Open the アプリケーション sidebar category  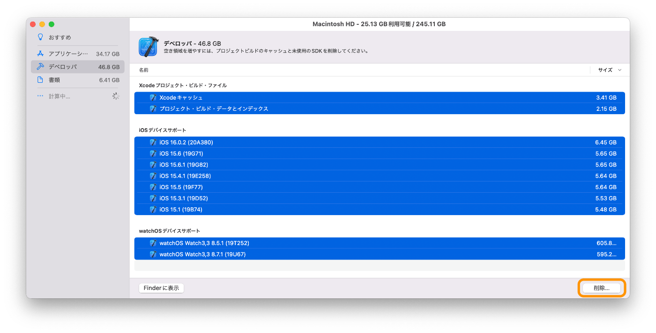click(x=78, y=54)
